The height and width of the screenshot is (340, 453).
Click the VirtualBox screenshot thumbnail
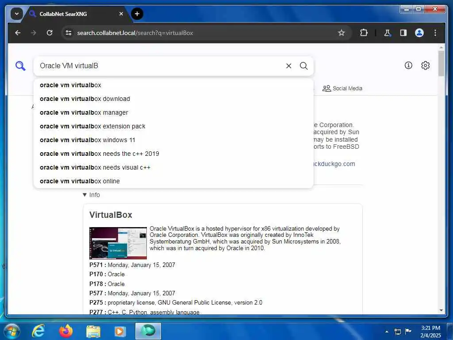[118, 243]
